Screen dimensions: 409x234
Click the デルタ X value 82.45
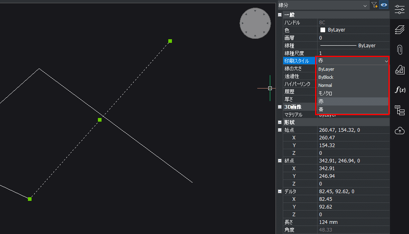pyautogui.click(x=353, y=199)
